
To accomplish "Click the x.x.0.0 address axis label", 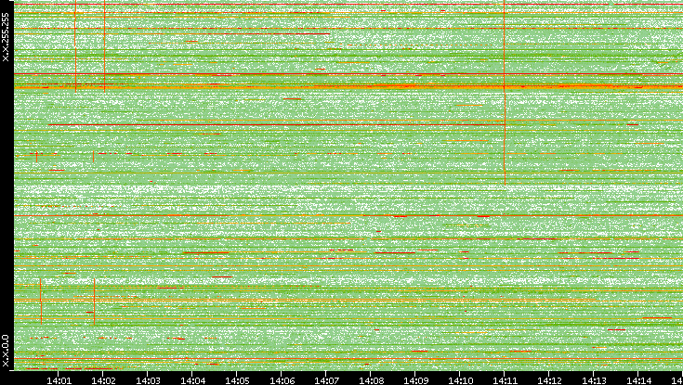I will [6, 351].
